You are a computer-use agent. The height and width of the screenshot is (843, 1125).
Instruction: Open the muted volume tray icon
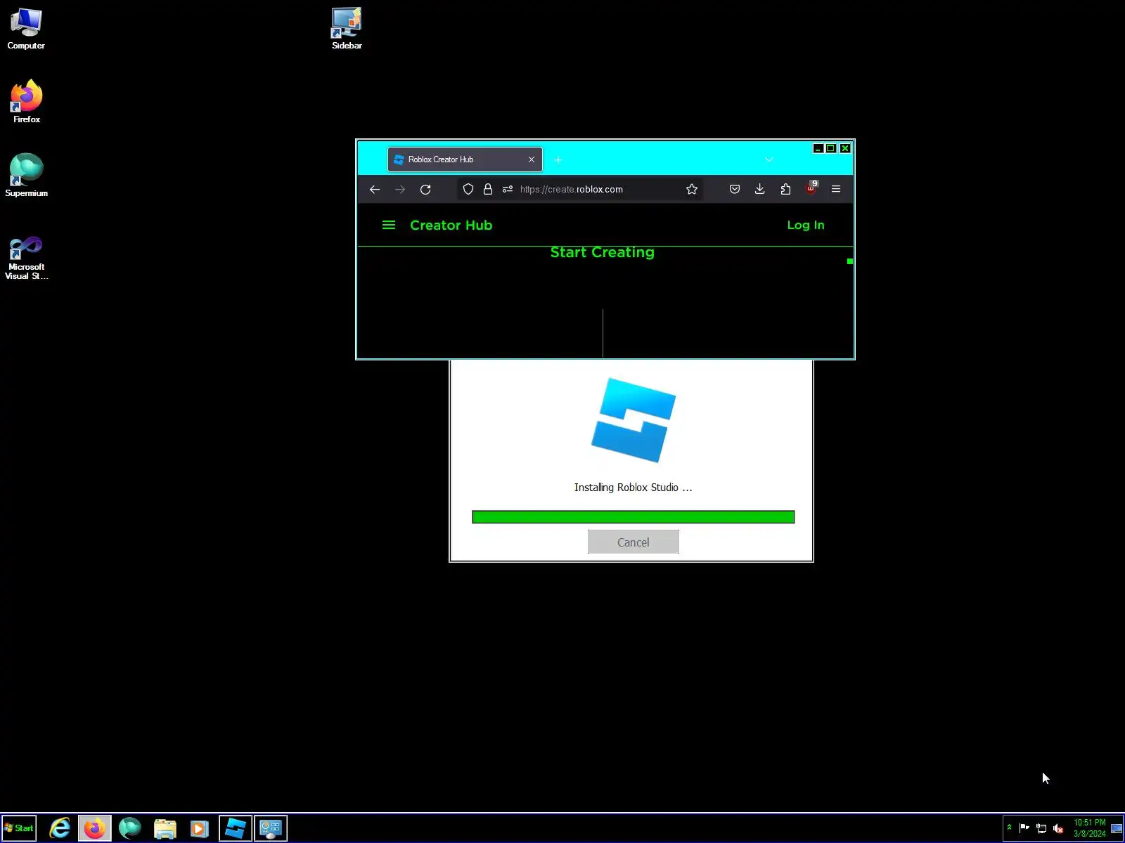pyautogui.click(x=1058, y=828)
